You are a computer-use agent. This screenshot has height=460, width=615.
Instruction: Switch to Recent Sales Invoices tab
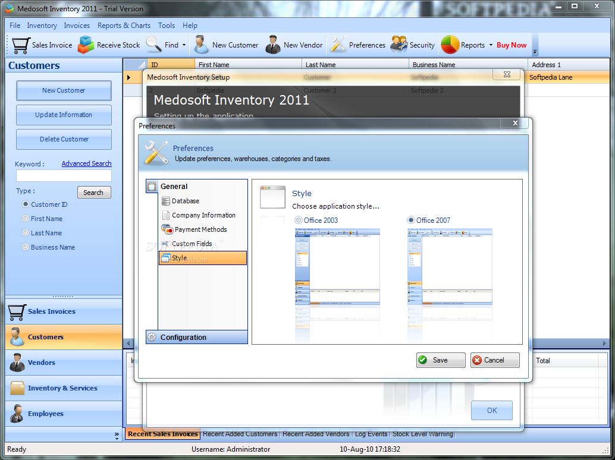(x=163, y=434)
